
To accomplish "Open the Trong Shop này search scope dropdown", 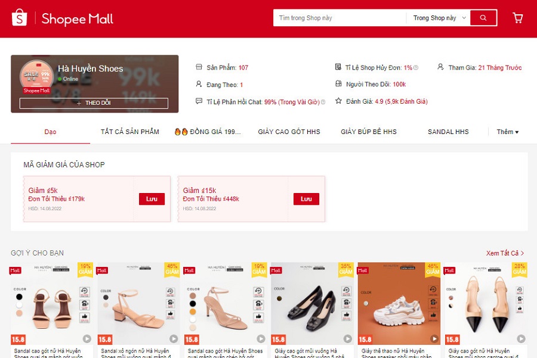I will 438,18.
